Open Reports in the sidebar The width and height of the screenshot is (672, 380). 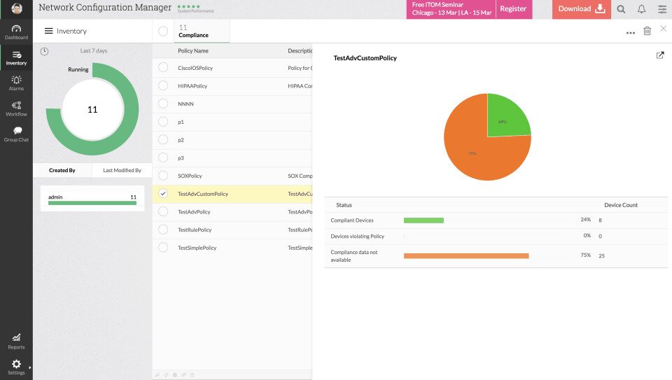coord(16,342)
